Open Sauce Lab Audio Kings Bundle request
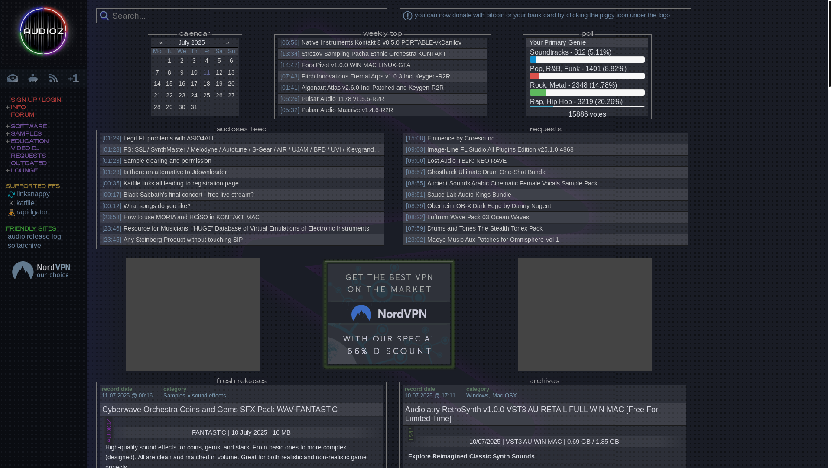 (x=469, y=195)
